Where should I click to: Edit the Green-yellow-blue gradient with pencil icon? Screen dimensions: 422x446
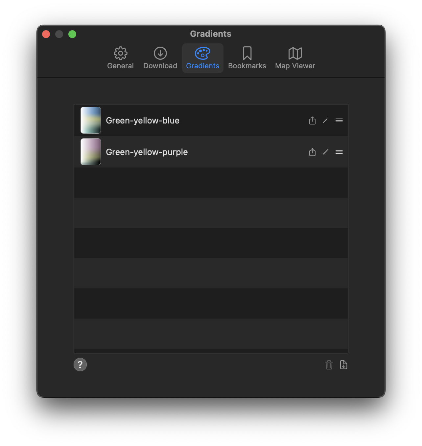point(325,121)
